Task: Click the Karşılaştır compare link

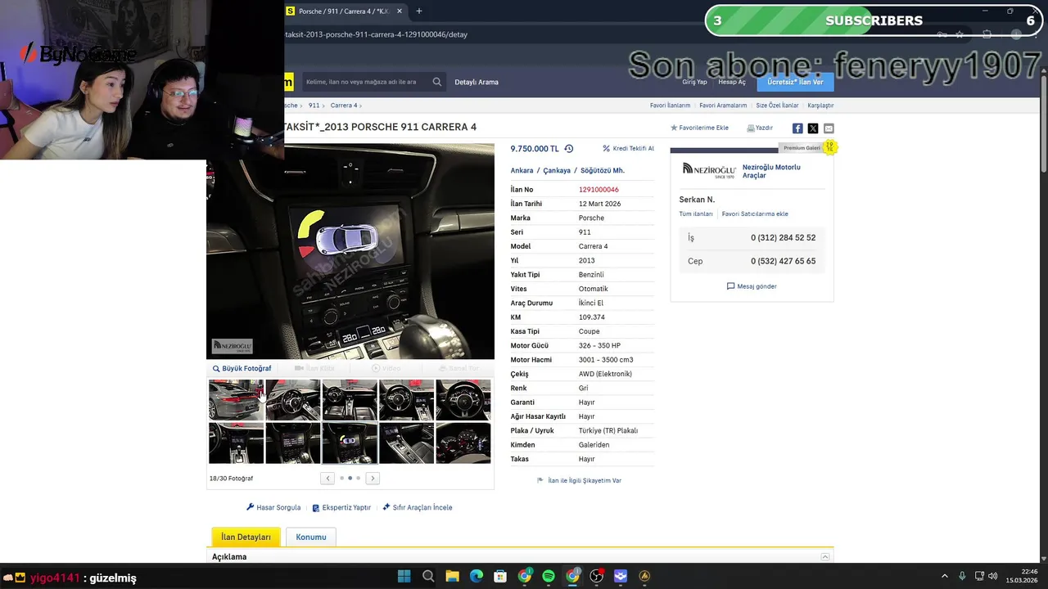Action: point(820,106)
